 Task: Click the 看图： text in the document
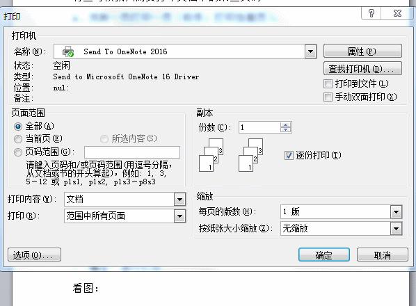[x=86, y=288]
